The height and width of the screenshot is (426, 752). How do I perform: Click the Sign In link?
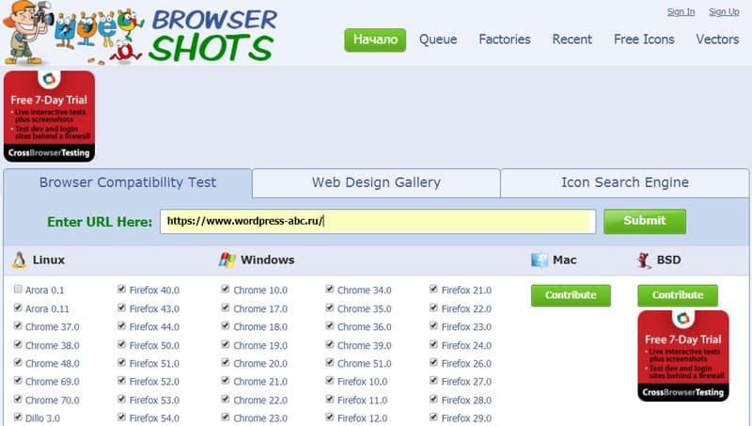(681, 12)
